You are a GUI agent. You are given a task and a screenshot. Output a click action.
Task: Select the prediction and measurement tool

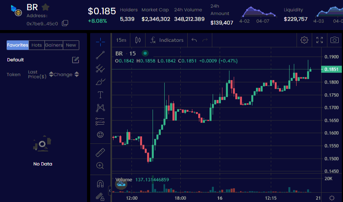coord(100,122)
